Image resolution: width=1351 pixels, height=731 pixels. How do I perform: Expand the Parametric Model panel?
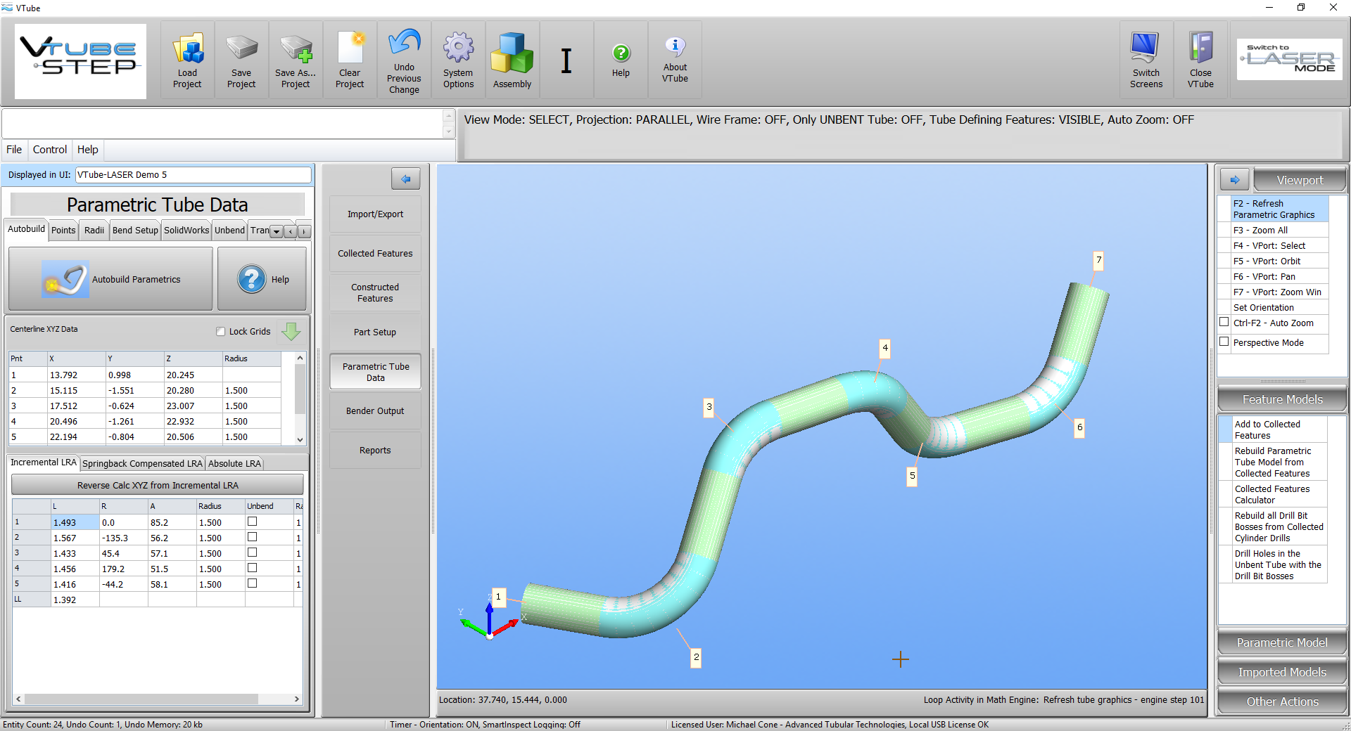click(x=1282, y=642)
